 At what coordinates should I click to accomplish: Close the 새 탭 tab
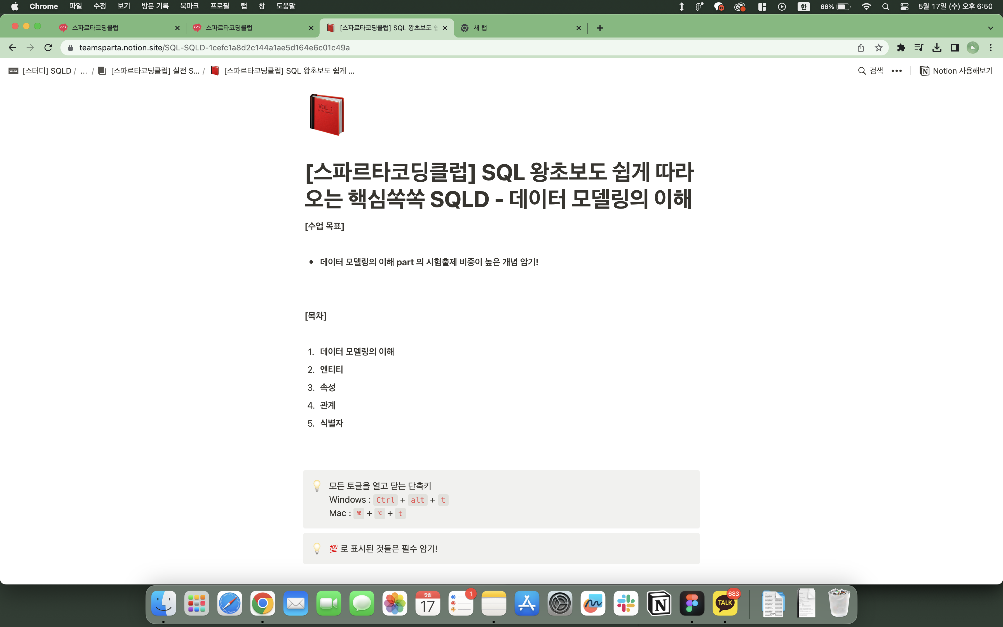[x=578, y=28]
